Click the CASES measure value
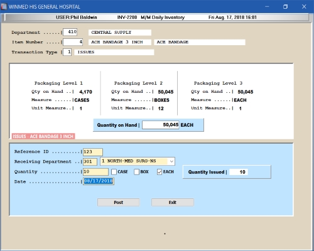This screenshot has width=314, height=251. [x=82, y=100]
